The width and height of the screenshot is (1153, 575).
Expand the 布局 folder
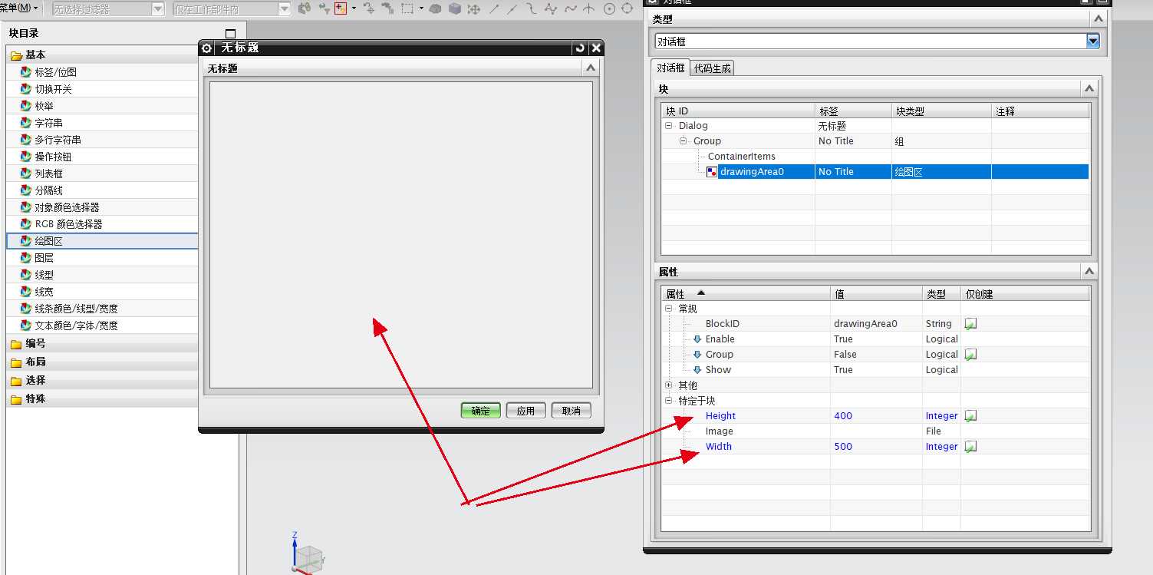click(x=16, y=362)
